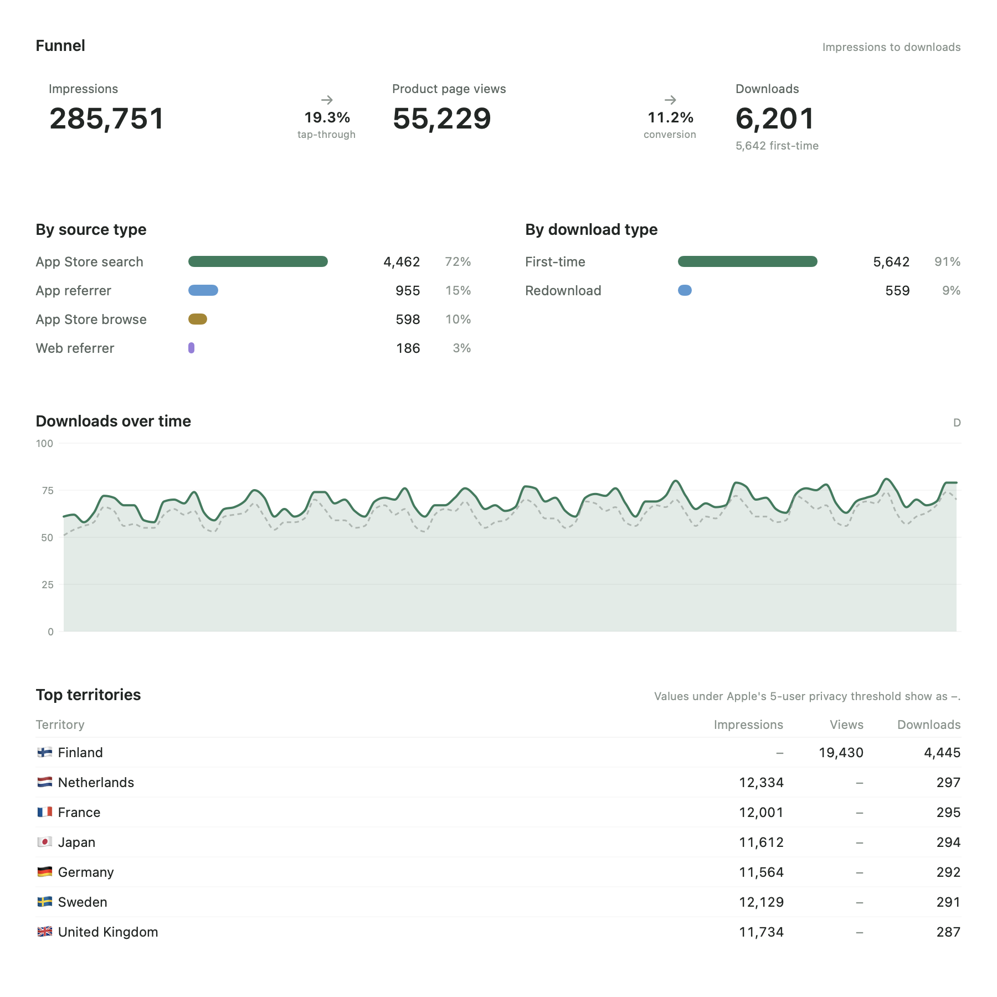Viewport: 997px width, 997px height.
Task: Select the Netherlands territory name
Action: 96,782
